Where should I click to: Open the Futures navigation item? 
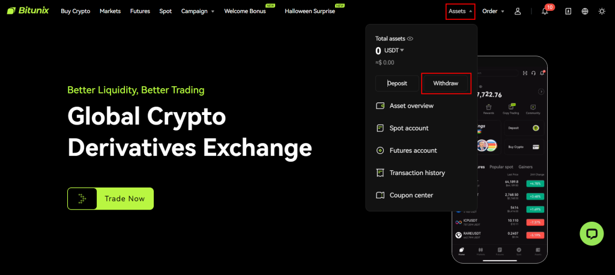click(x=140, y=11)
